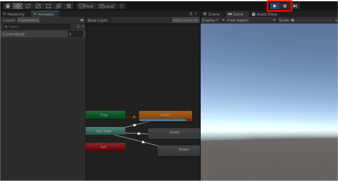Screen dimensions: 338x181
Task: Select the combined Transform tool
Action: pos(58,6)
